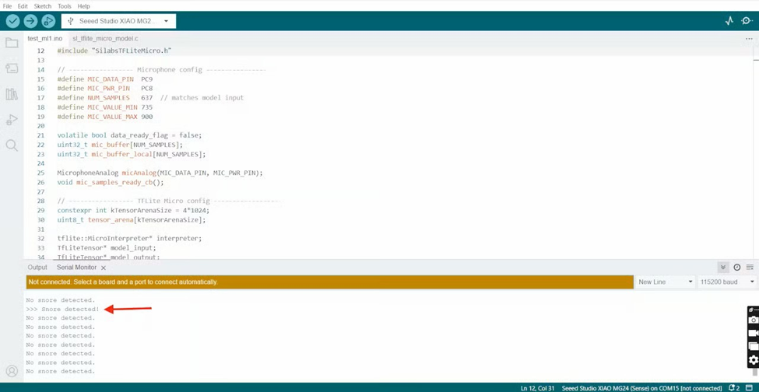
Task: Click the '>>> Snore detected!' output line
Action: click(x=62, y=309)
